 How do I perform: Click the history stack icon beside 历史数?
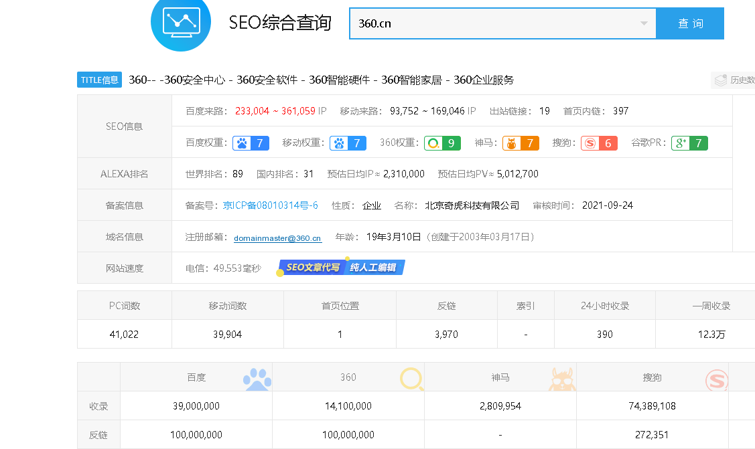721,80
